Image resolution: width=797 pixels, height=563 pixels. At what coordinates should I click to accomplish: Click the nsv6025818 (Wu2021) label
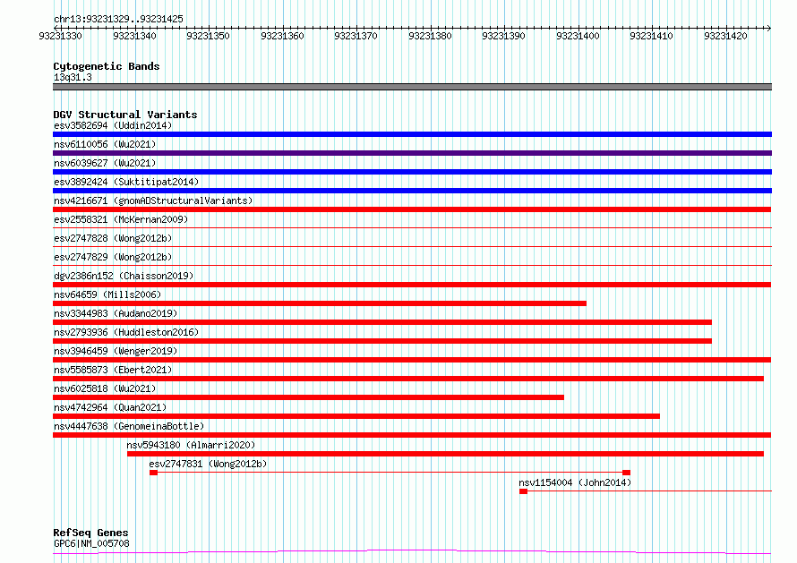point(105,388)
